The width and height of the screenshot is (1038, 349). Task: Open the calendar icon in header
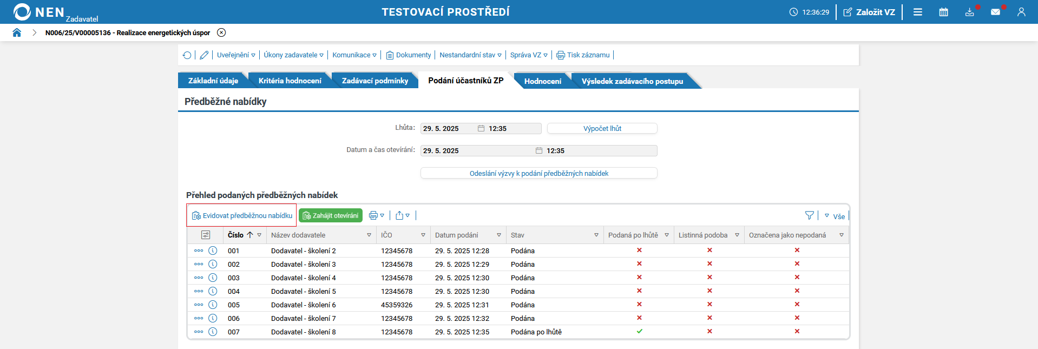(x=943, y=12)
